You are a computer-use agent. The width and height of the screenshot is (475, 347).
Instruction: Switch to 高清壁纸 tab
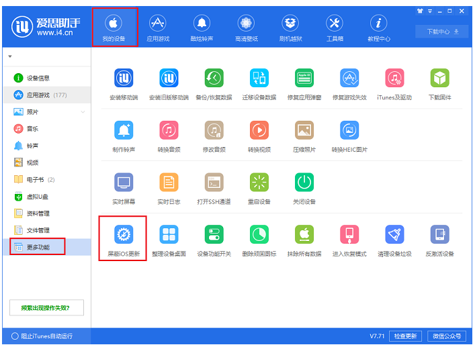[247, 28]
